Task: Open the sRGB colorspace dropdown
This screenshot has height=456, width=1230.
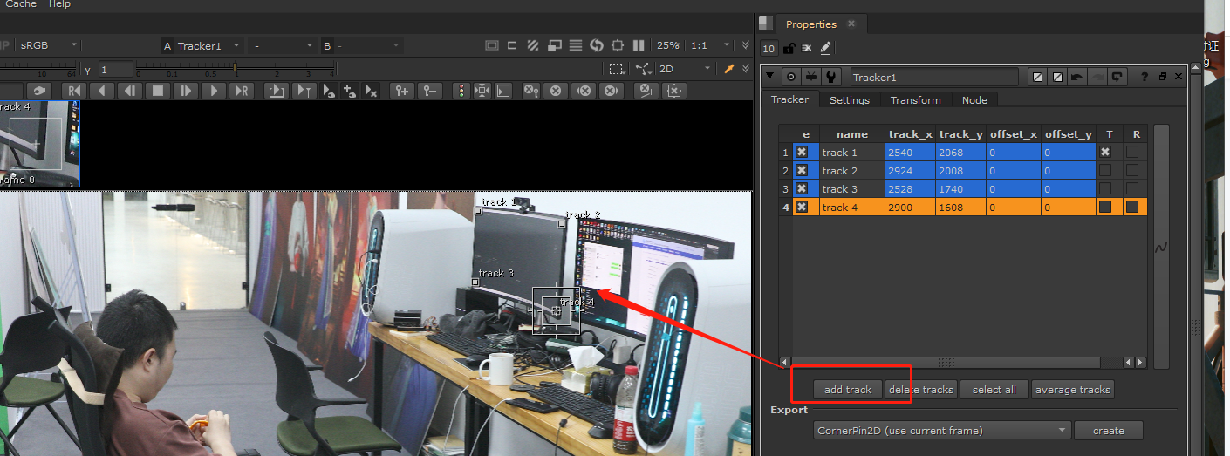Action: click(x=48, y=45)
